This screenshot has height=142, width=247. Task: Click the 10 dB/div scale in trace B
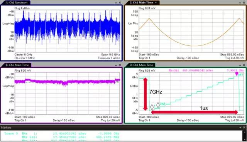point(11,98)
